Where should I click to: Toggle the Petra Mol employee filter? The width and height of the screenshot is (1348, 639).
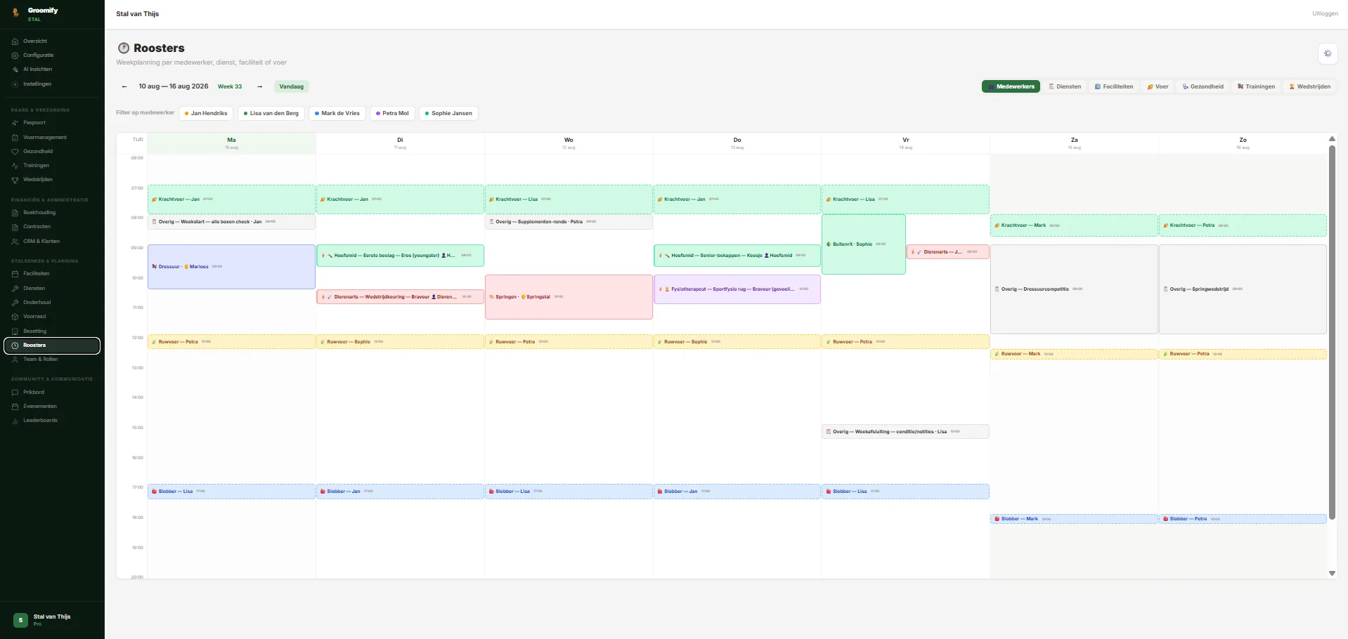coord(392,113)
